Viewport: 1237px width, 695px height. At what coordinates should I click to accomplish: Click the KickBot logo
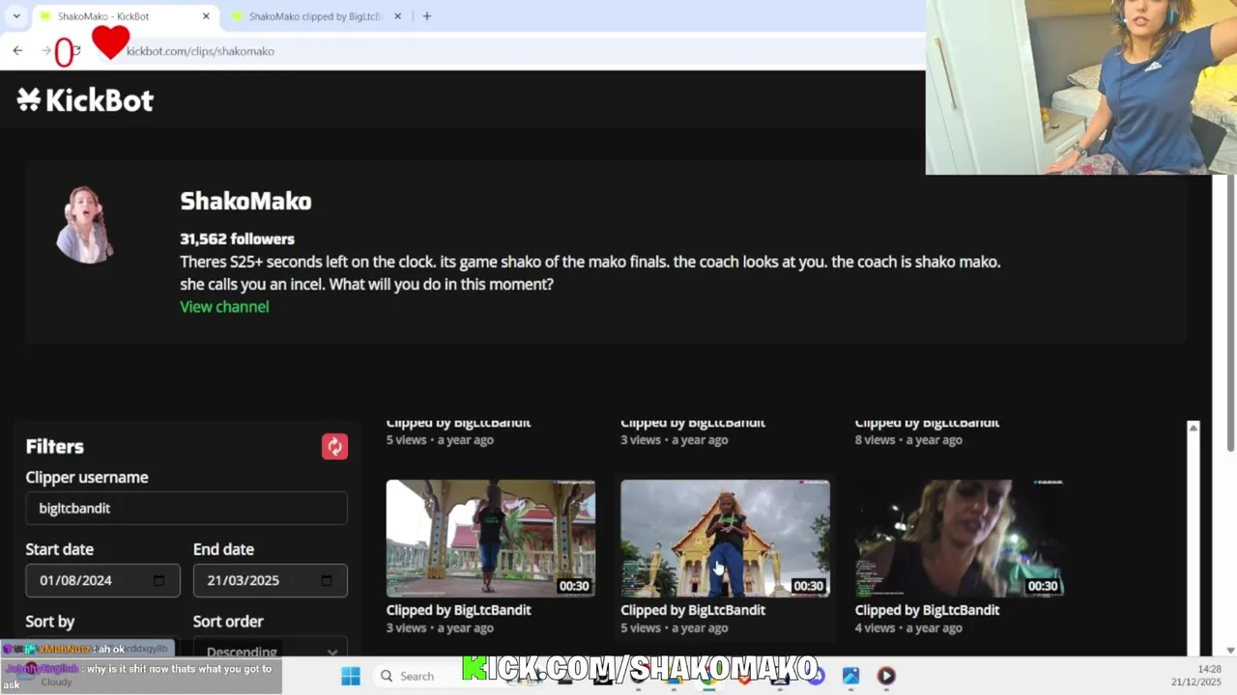(85, 99)
